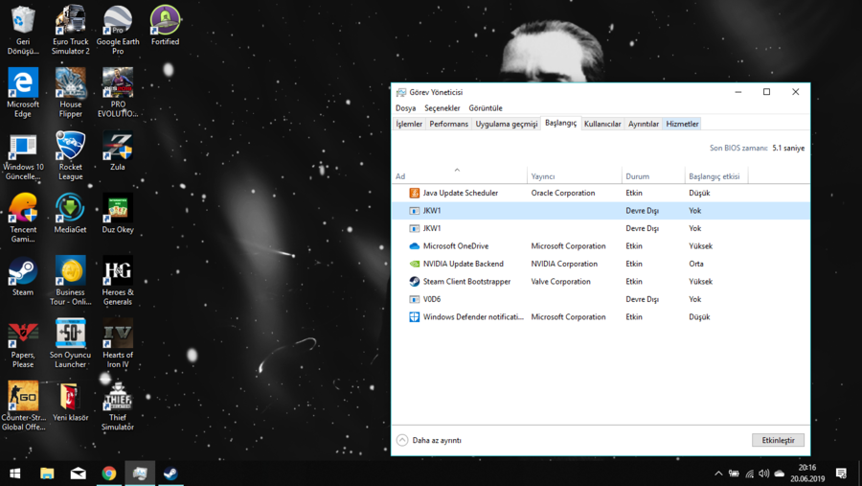Select PRO EVOLUTION desktop shortcut

click(118, 92)
